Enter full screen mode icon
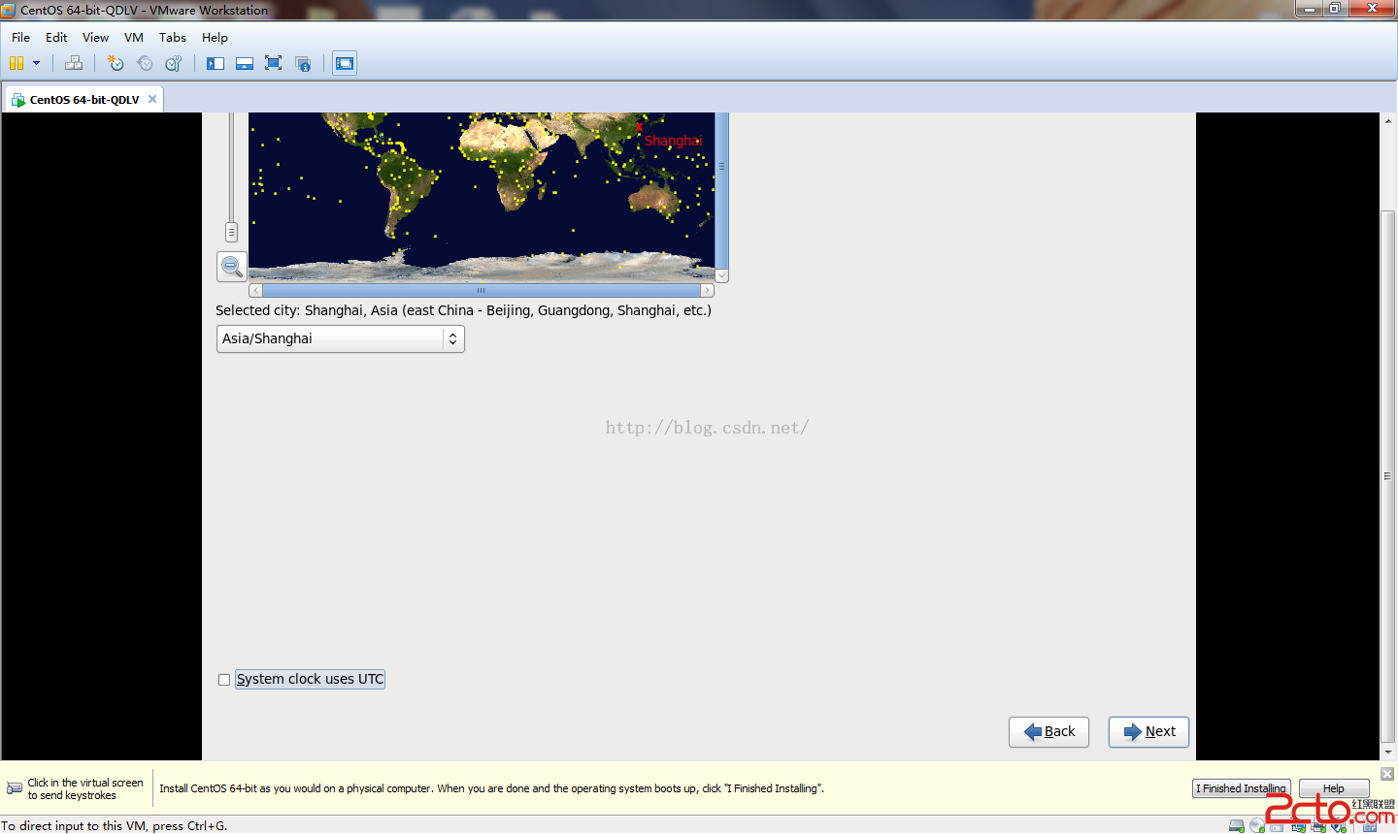This screenshot has width=1398, height=834. click(274, 63)
